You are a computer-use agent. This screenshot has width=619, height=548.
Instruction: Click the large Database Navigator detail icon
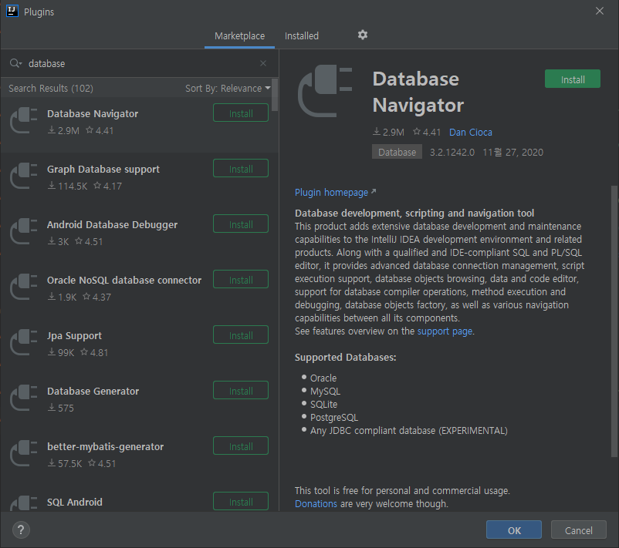click(x=324, y=91)
